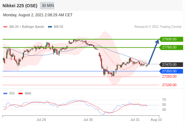191x124 pixels.
Task: Click the MA 50 blue legend marker
Action: [50, 27]
